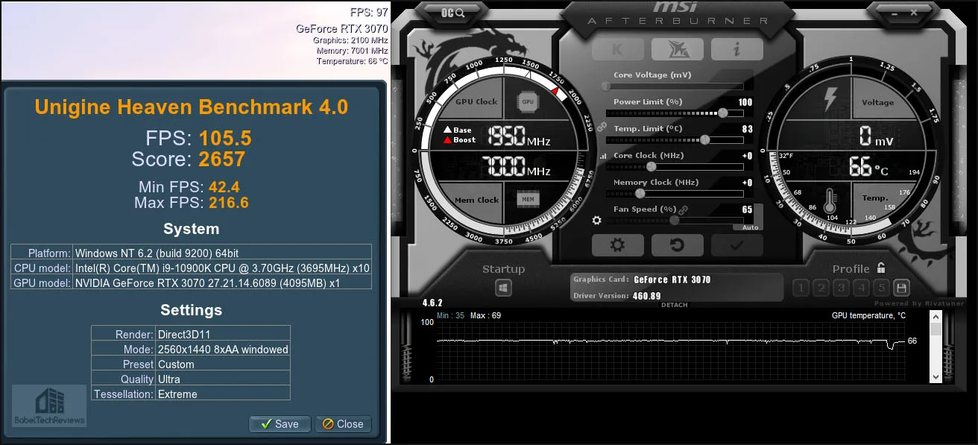Screen dimensions: 978x445
Task: Toggle fan speed link icon
Action: 683,209
